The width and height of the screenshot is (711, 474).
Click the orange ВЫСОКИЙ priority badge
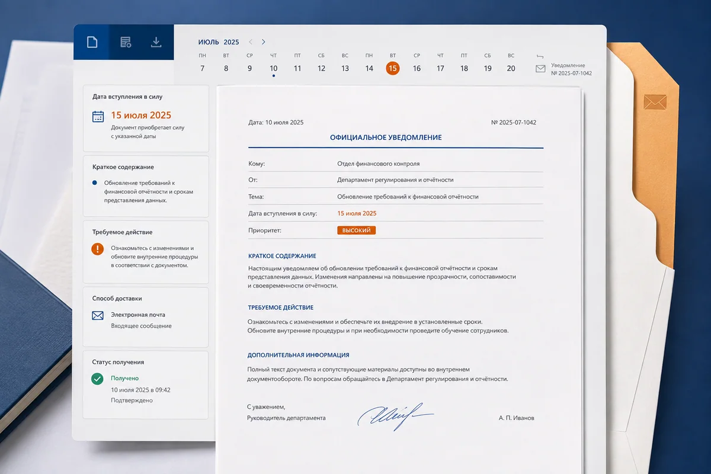[357, 230]
